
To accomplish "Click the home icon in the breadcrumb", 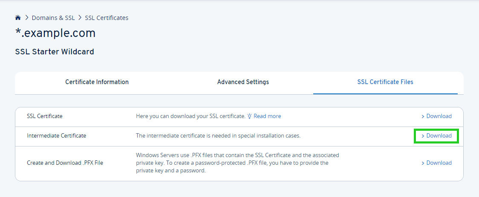I will tap(18, 18).
